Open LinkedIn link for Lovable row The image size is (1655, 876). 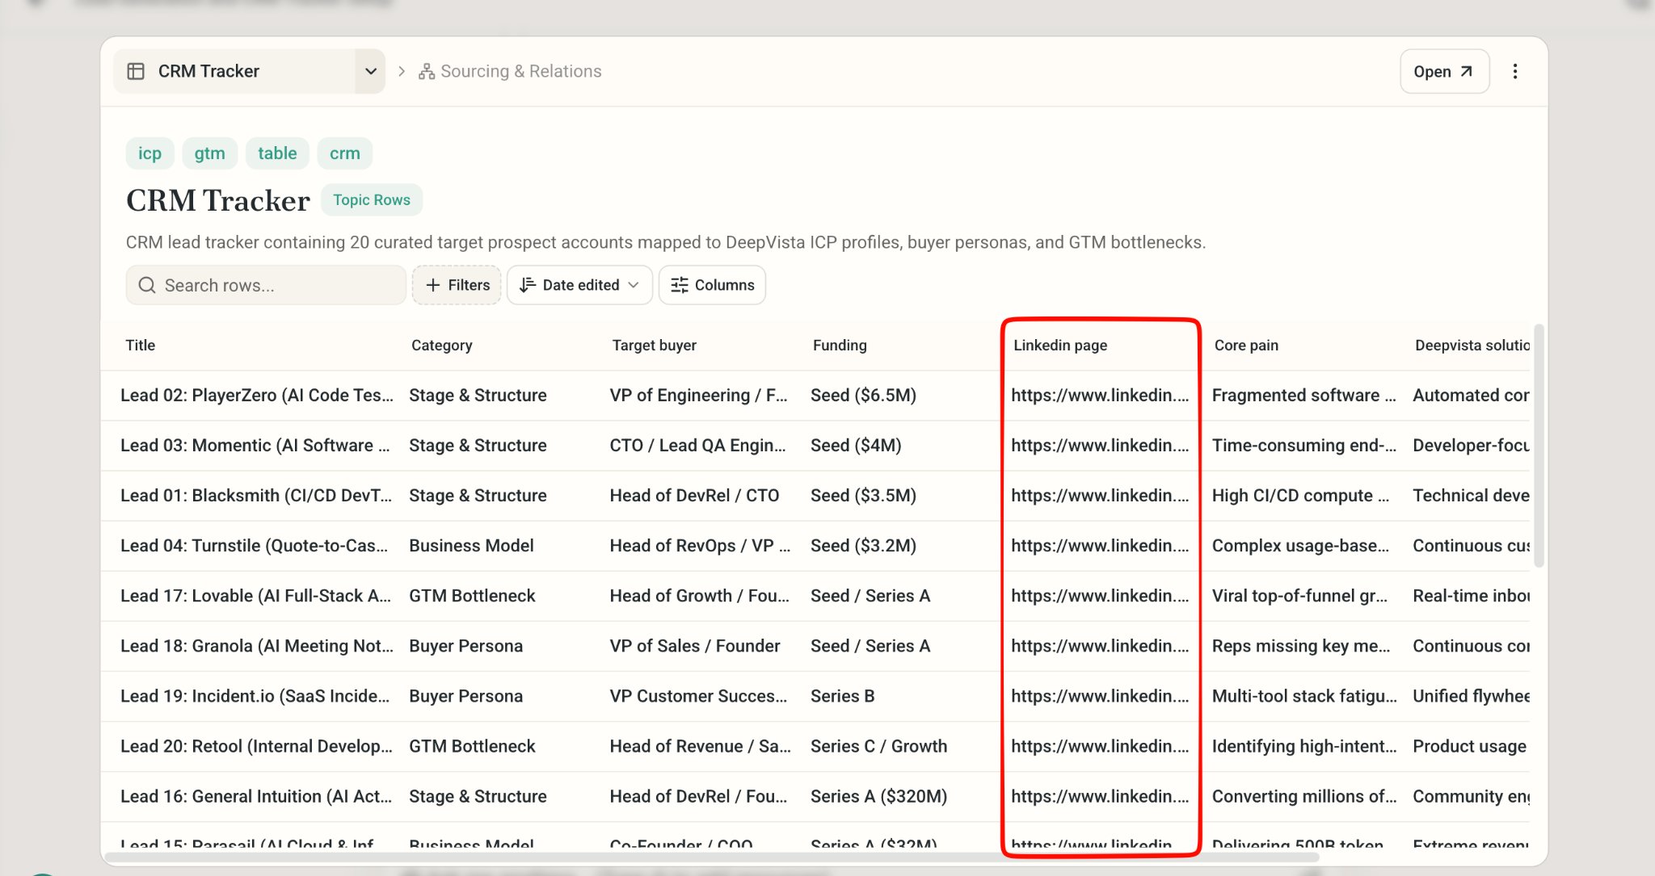1100,595
